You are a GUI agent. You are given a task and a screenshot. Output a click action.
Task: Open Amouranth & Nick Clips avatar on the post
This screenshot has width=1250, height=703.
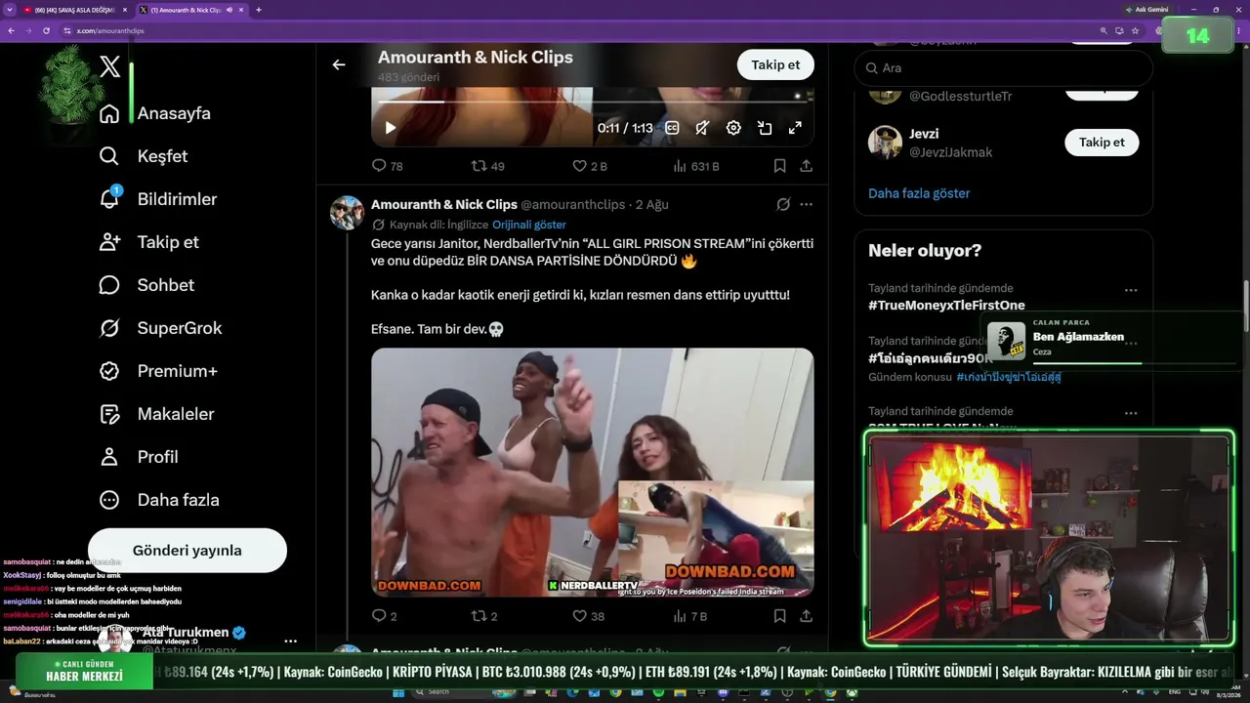point(347,212)
